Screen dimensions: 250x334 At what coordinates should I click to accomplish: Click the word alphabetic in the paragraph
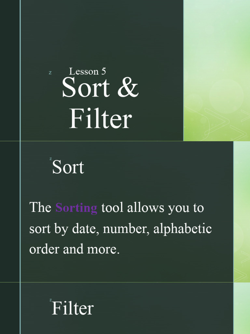click(182, 229)
